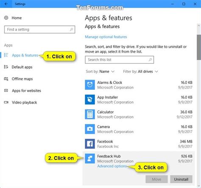Click the magnifier in Search this list
Viewport: 201px width, 188px height.
[x=150, y=60]
